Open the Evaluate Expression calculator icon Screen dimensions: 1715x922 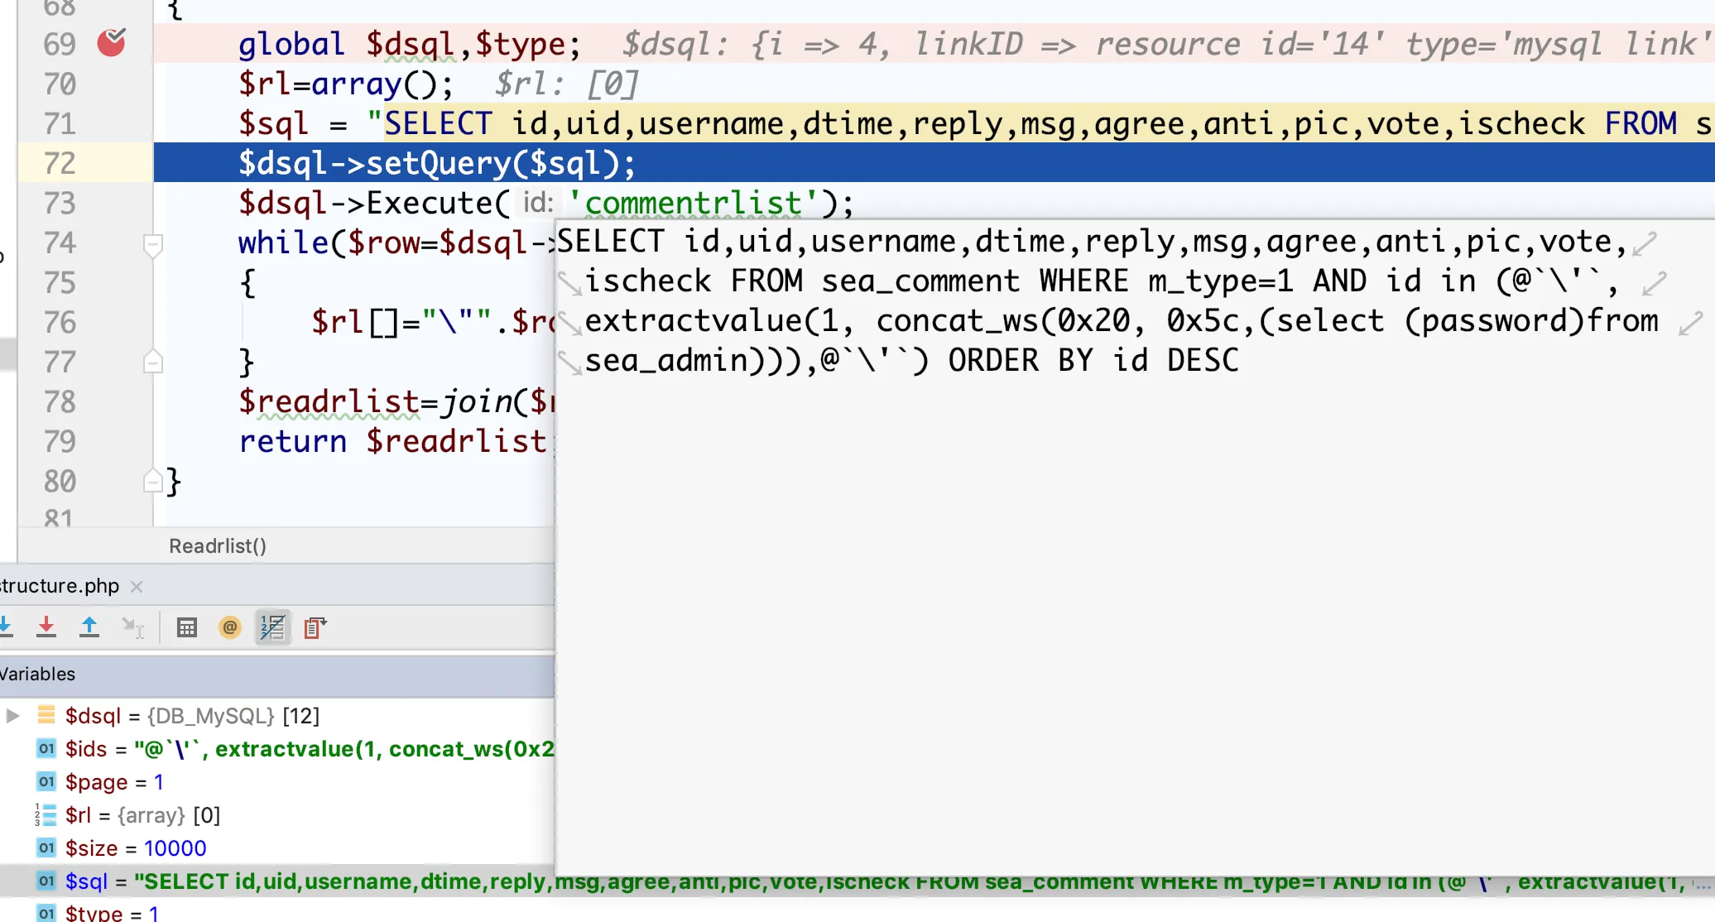pos(187,627)
